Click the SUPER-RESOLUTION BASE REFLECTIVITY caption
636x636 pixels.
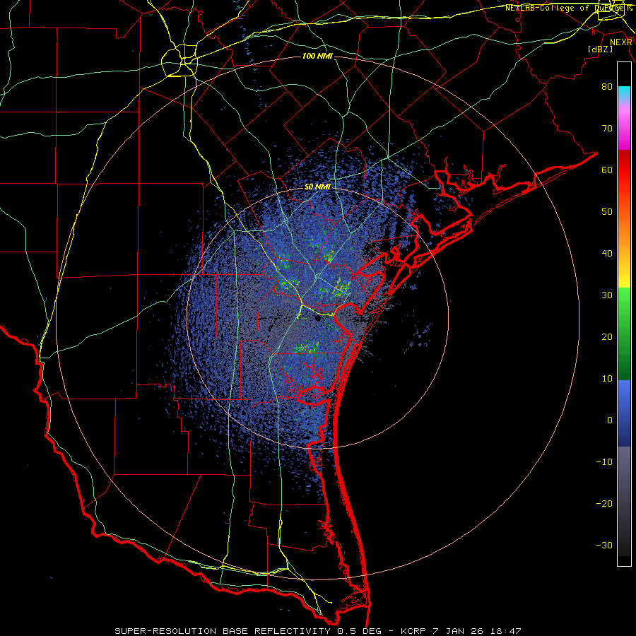[x=223, y=631]
